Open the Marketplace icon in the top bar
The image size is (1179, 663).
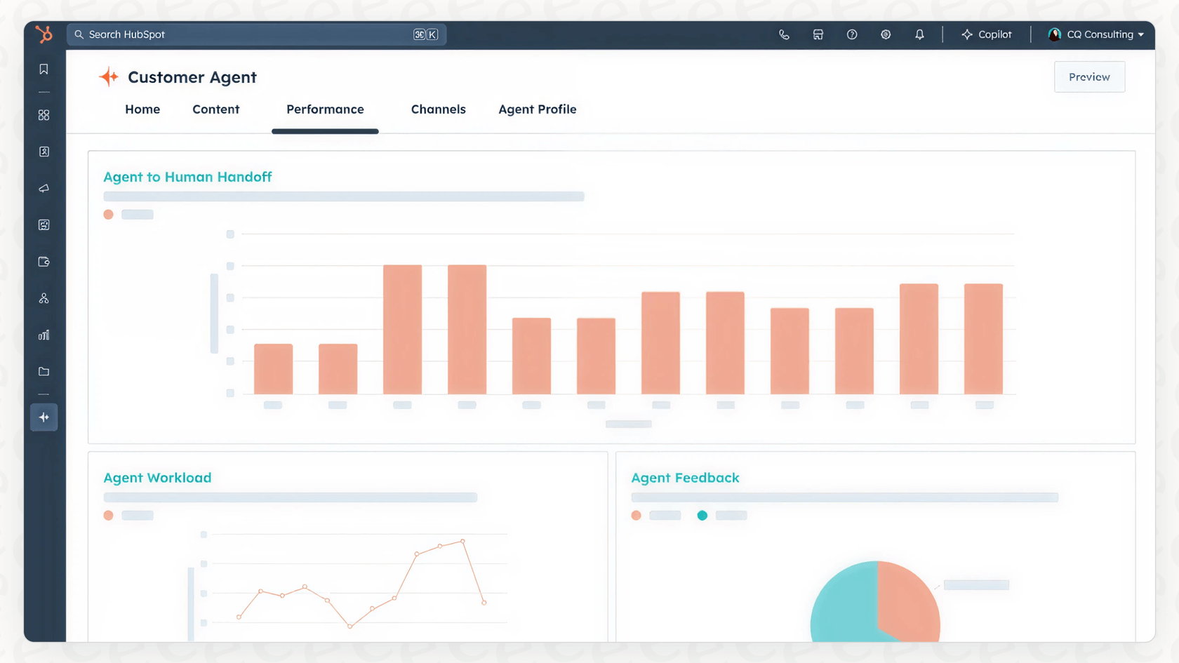818,34
